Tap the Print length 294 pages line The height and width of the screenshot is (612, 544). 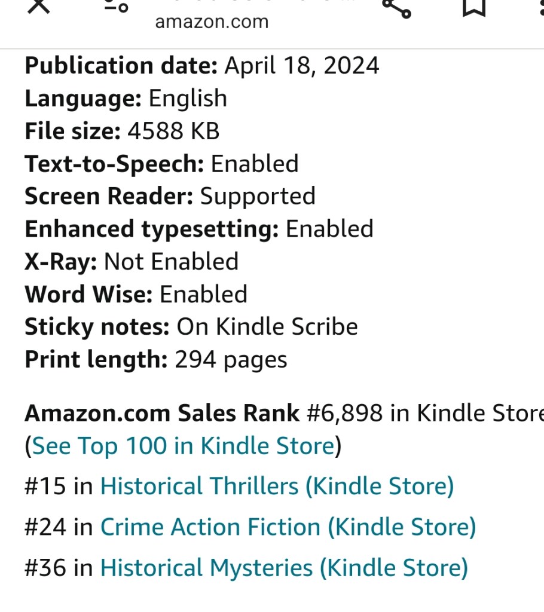tap(155, 360)
